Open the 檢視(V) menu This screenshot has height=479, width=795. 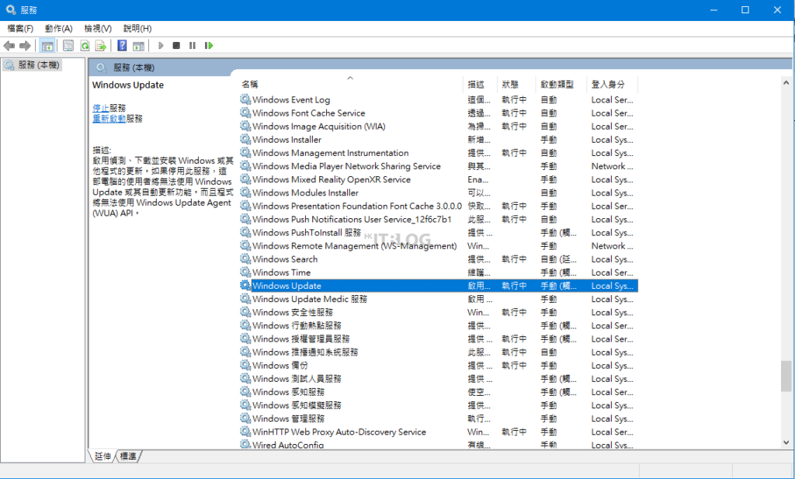98,29
